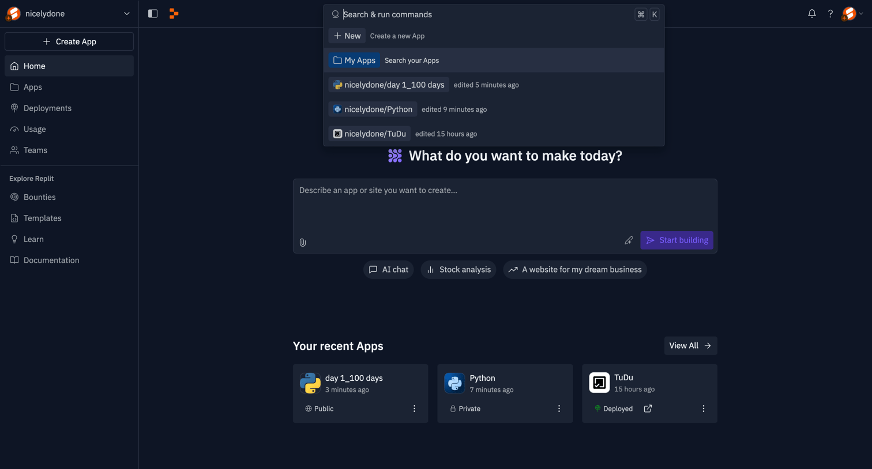Choose A website for my dream business
The height and width of the screenshot is (469, 872).
(x=575, y=270)
